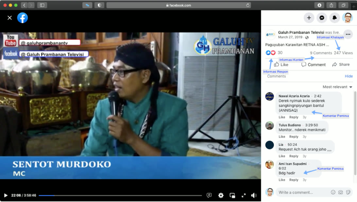The image size is (357, 202).
Task: Open the Safari privacy shield icon
Action: click(x=99, y=5)
